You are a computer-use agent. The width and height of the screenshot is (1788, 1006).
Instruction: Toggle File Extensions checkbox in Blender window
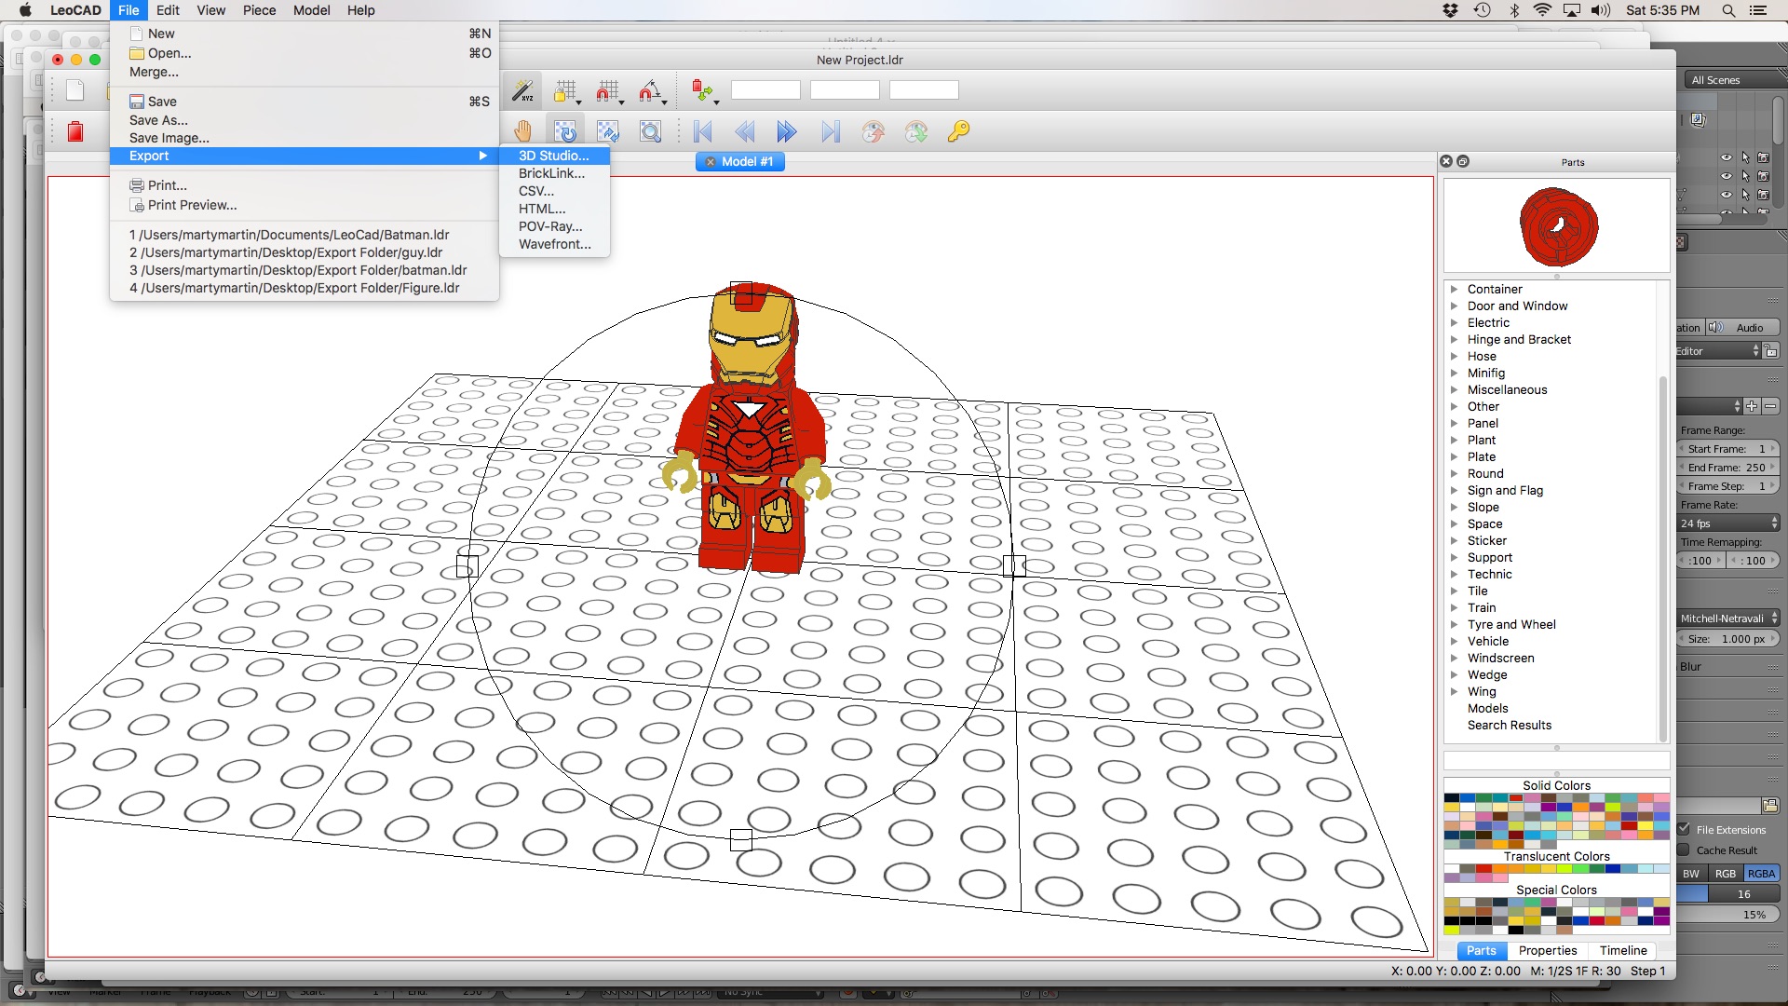1685,829
